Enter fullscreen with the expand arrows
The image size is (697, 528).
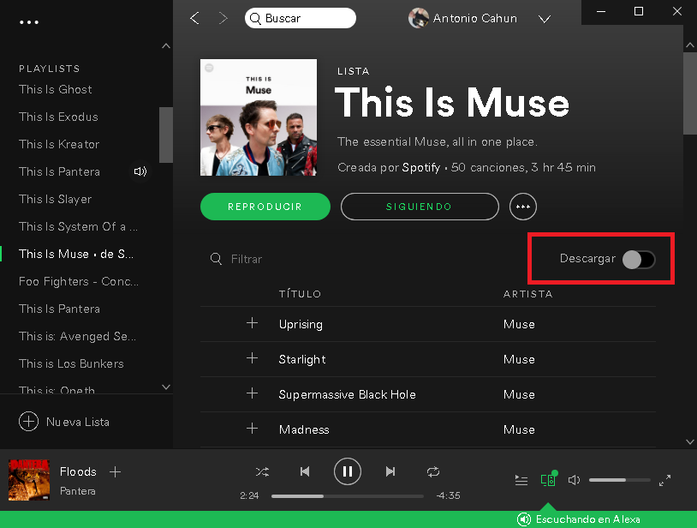(664, 480)
